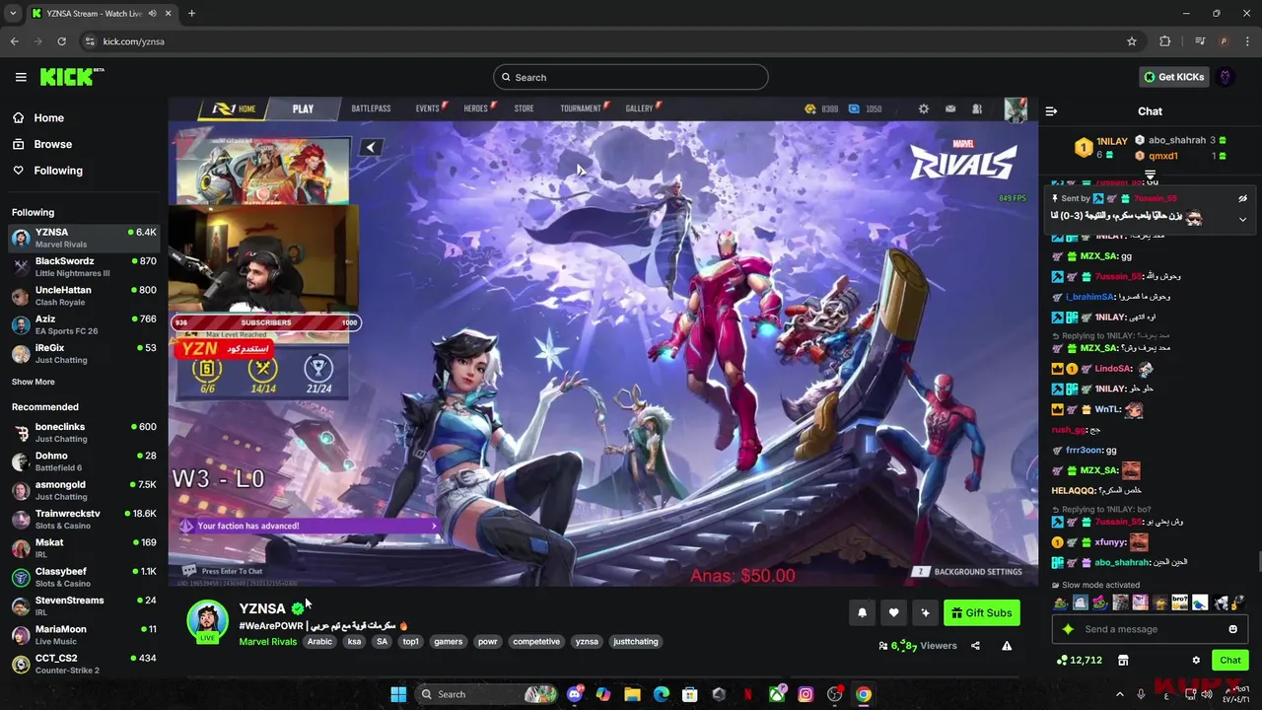
Task: Open CCT_CS2 recommended channel
Action: point(84,664)
